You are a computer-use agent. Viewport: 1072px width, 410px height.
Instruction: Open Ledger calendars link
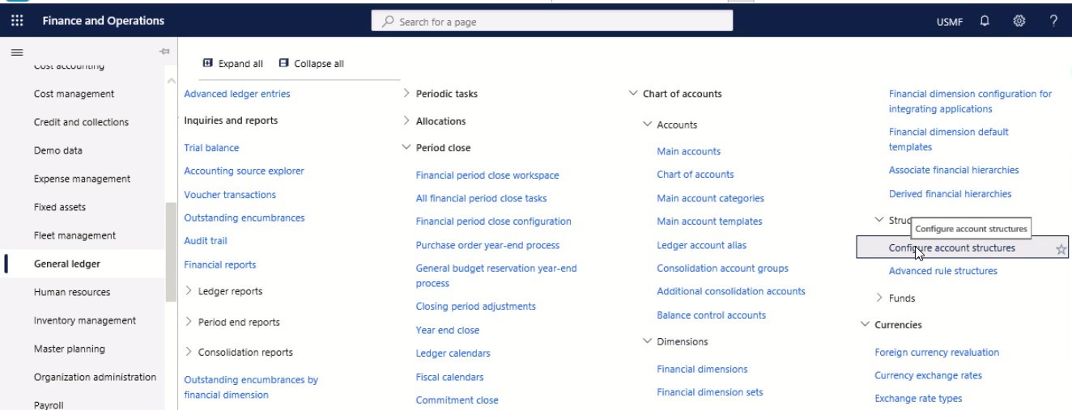[x=453, y=353]
